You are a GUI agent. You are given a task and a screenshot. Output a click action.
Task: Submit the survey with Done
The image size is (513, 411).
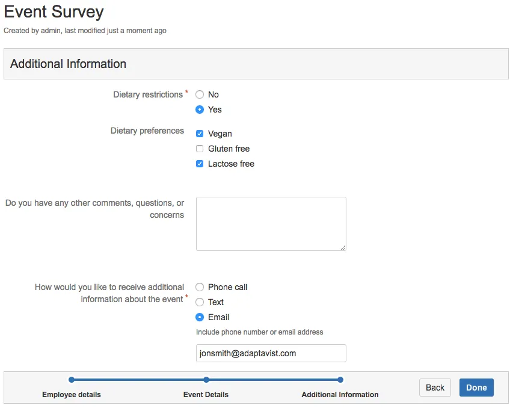(x=476, y=388)
